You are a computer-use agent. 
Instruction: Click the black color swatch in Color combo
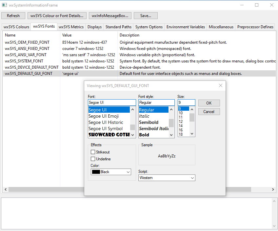tap(96, 172)
